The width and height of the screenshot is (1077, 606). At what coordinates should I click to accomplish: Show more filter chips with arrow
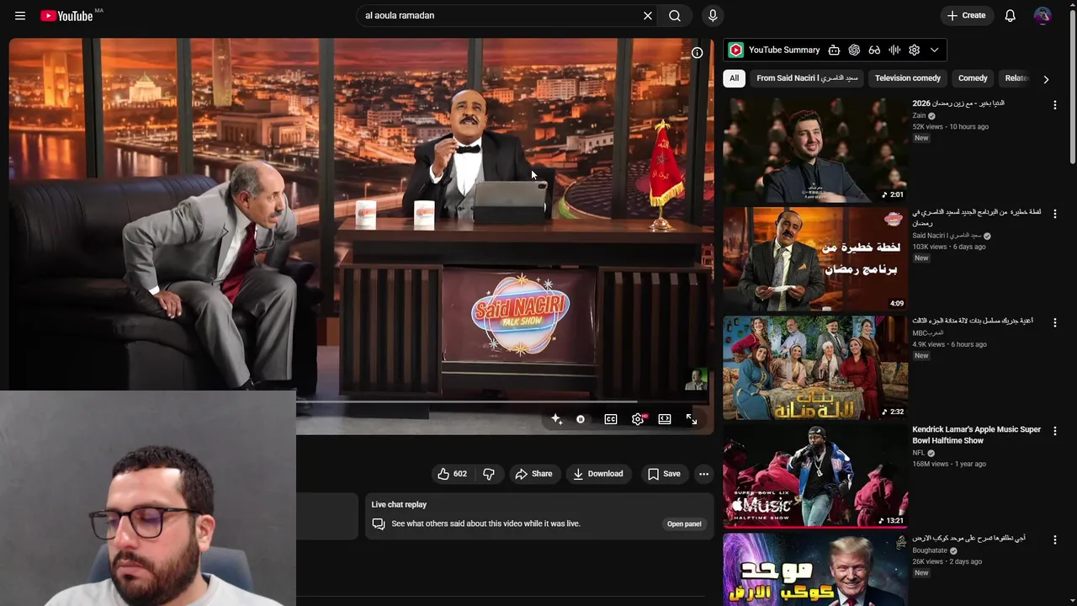pos(1046,79)
